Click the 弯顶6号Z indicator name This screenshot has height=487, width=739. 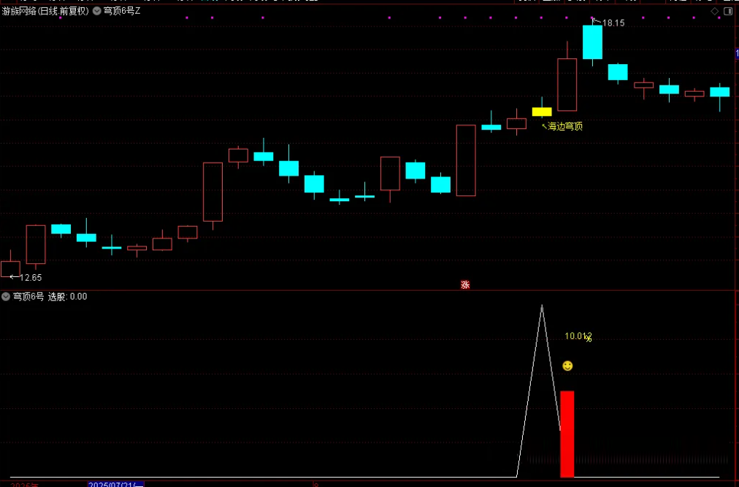(x=122, y=11)
